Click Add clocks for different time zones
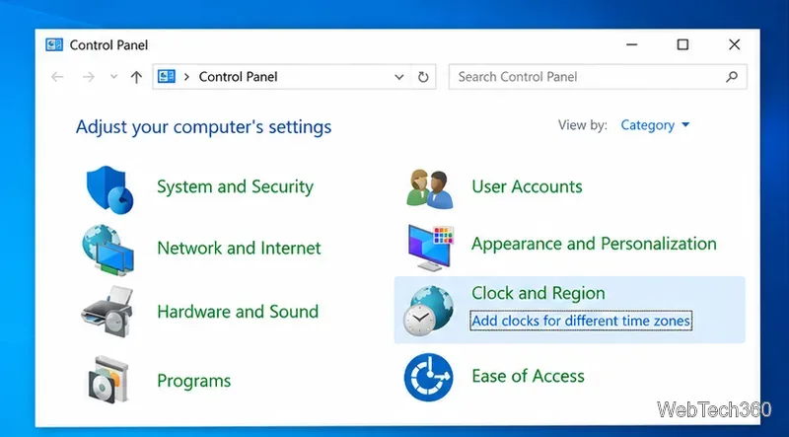789x437 pixels. 581,321
